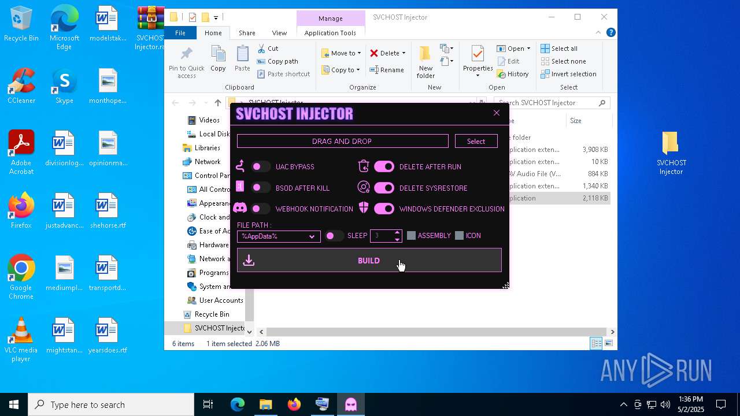Open Explorer Help question mark icon

tap(610, 33)
